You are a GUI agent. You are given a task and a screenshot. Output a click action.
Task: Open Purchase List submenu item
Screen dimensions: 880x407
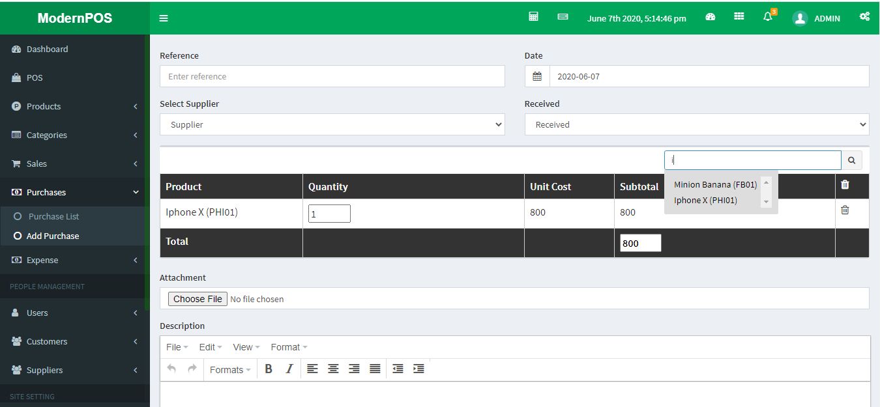(53, 216)
